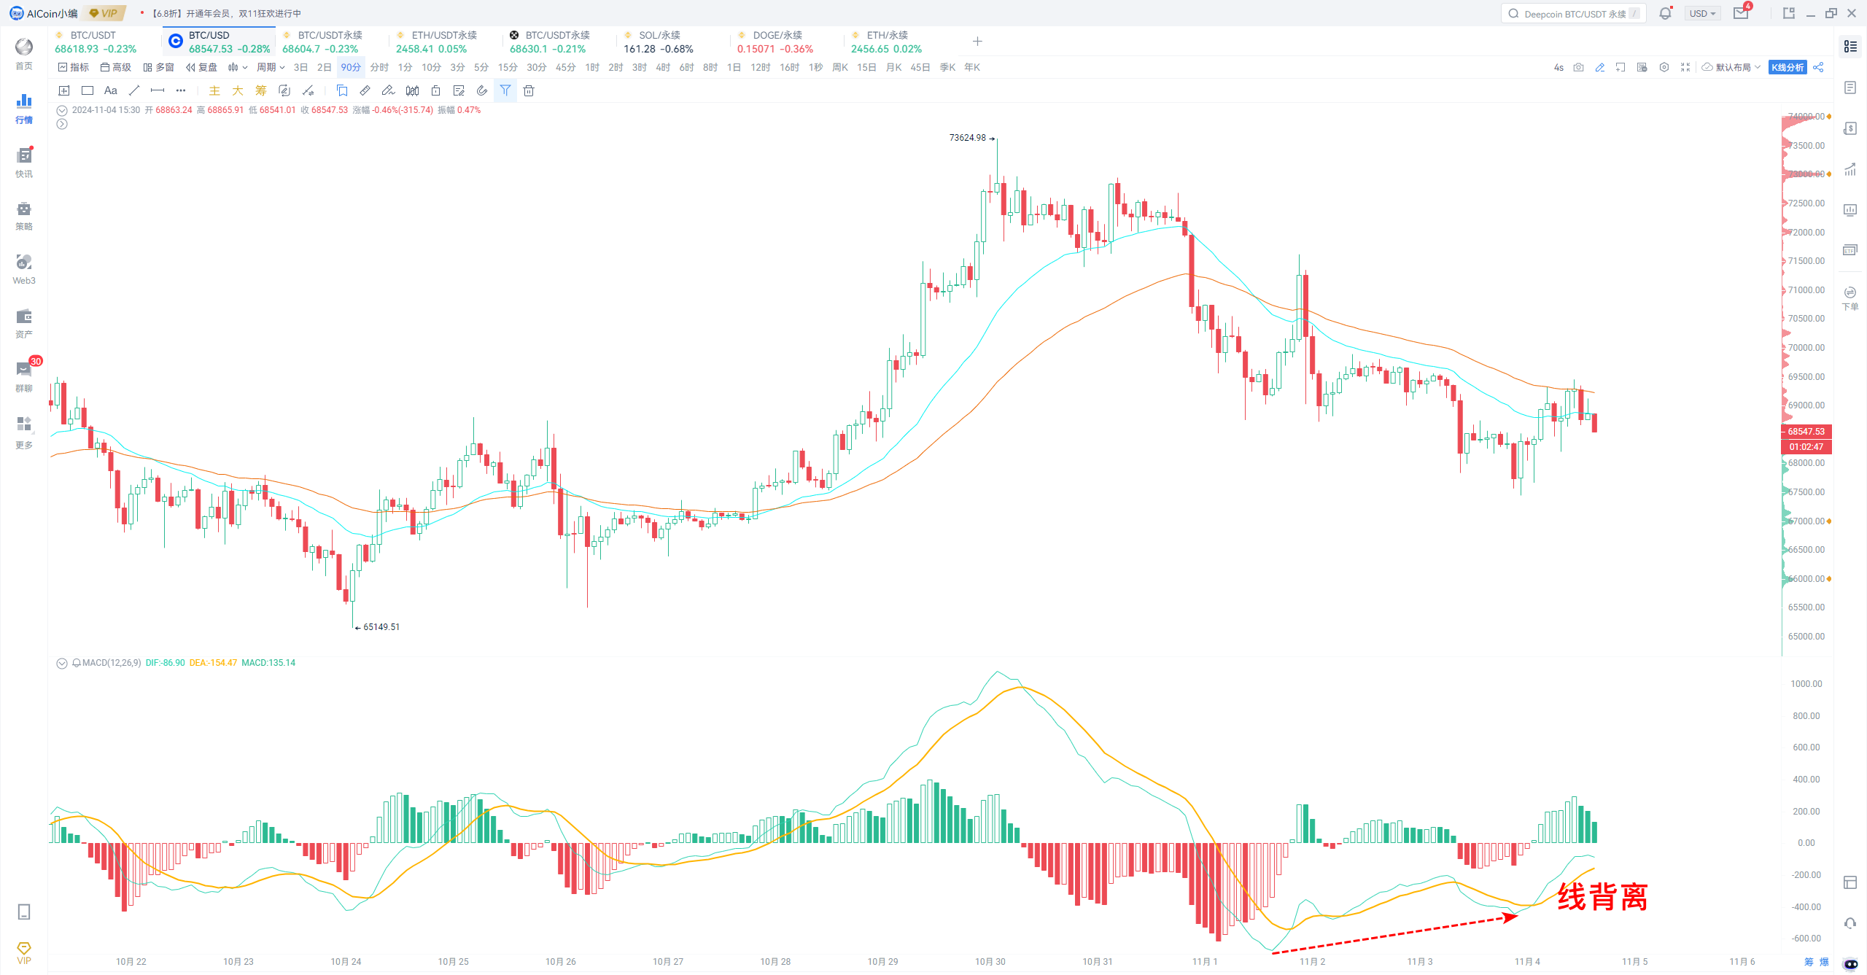
Task: Click the ruler measurement tool
Action: (365, 90)
